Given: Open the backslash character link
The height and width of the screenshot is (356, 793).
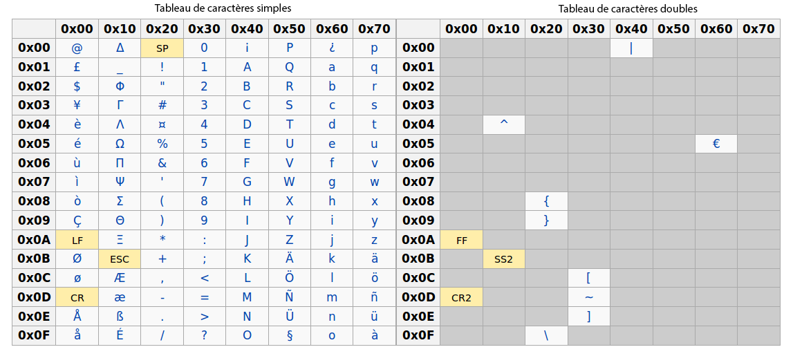Looking at the screenshot, I should tap(546, 336).
